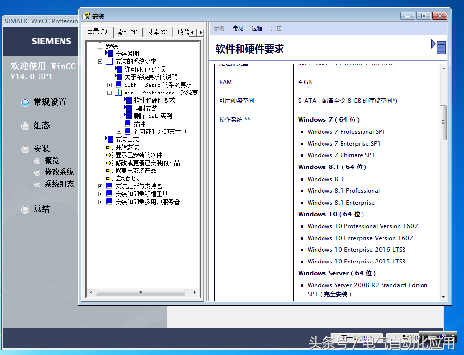This screenshot has width=464, height=355.
Task: Open the 安装日志 topic icon
Action: (x=109, y=139)
